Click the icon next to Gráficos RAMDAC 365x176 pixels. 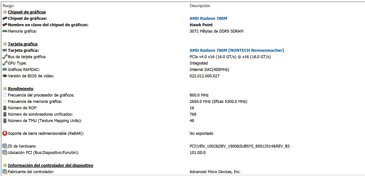[x=5, y=70]
